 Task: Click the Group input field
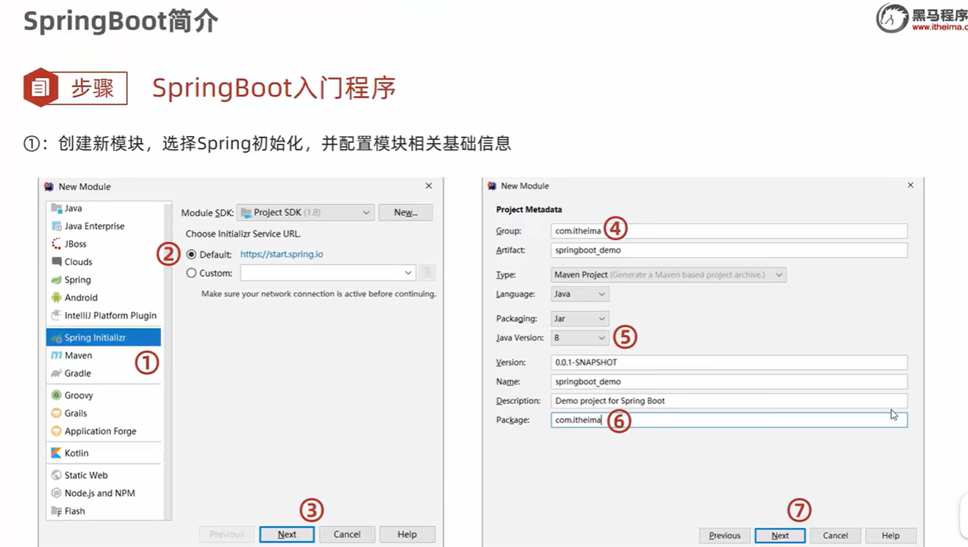pos(729,231)
